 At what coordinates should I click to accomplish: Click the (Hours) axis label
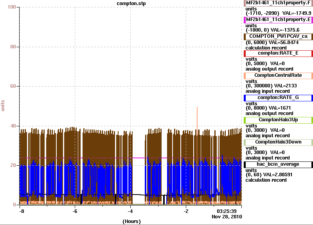(131, 221)
